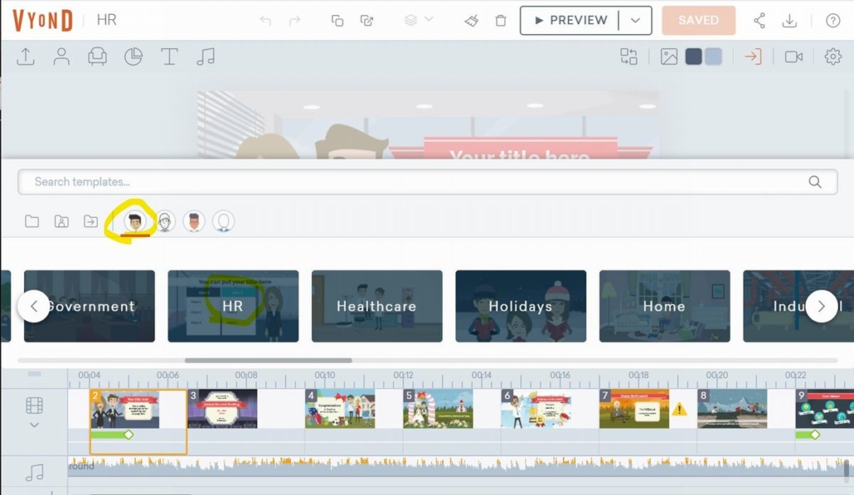Open the scene settings gear

point(833,57)
